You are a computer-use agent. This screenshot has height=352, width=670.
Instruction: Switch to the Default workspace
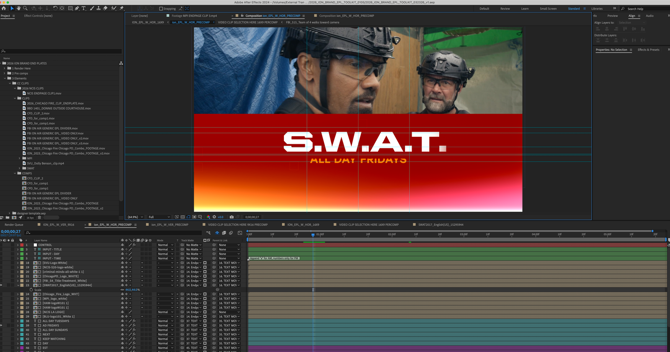484,9
